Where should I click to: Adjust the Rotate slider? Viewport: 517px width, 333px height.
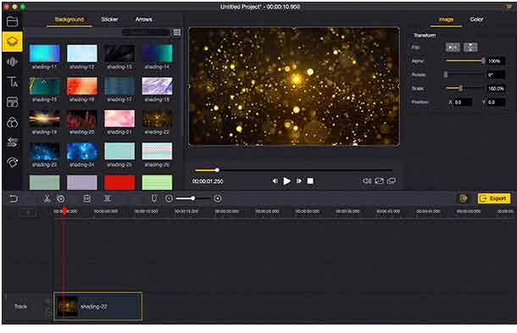(464, 75)
